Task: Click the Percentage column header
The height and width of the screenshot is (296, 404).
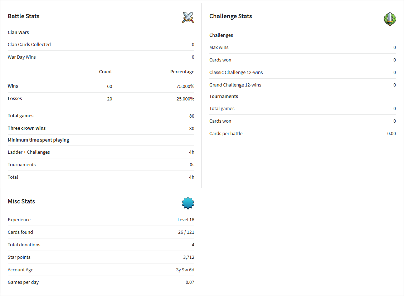Action: (182, 72)
